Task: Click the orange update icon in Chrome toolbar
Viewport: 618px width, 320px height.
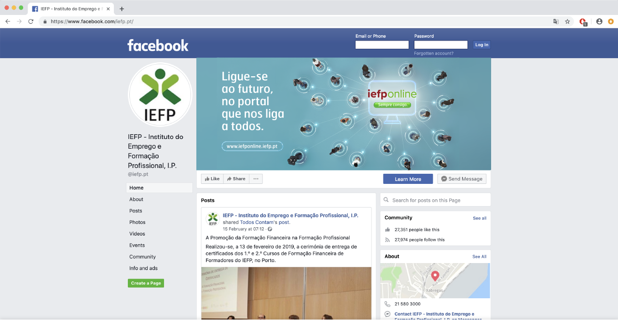Action: pos(611,21)
